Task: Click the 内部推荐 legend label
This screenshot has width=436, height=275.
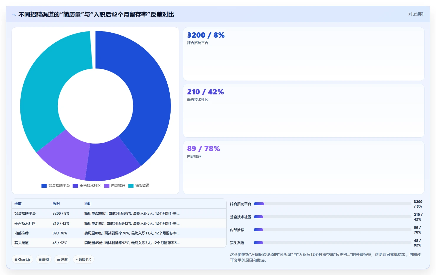Action: click(118, 186)
